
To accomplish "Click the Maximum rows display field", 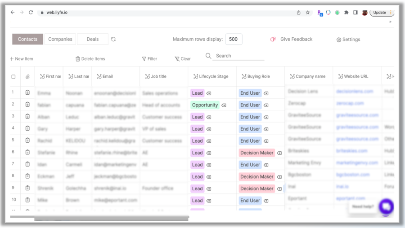I will click(234, 39).
